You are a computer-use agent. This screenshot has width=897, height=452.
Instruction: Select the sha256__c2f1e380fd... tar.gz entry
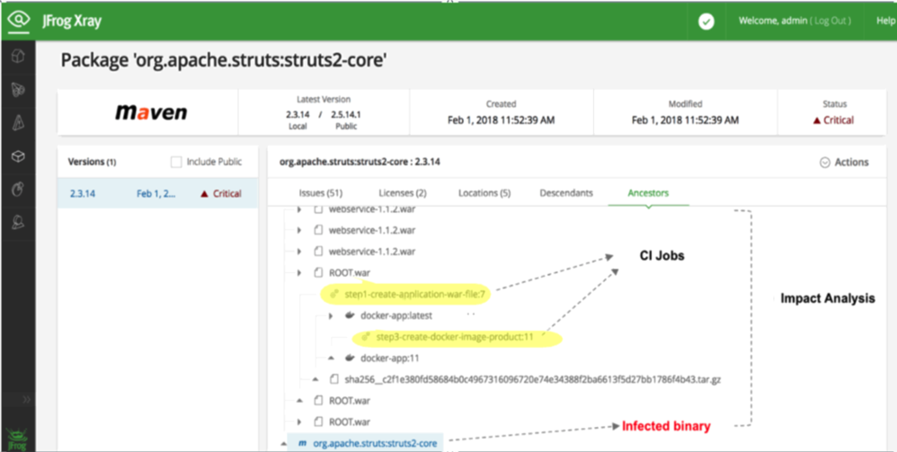533,379
